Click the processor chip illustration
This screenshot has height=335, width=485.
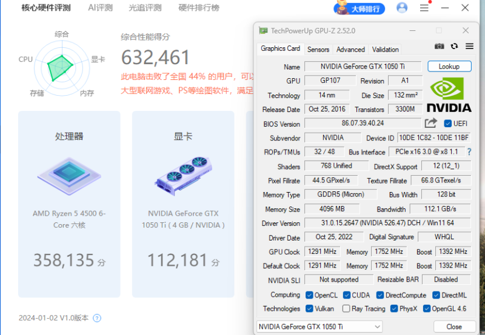pyautogui.click(x=69, y=176)
